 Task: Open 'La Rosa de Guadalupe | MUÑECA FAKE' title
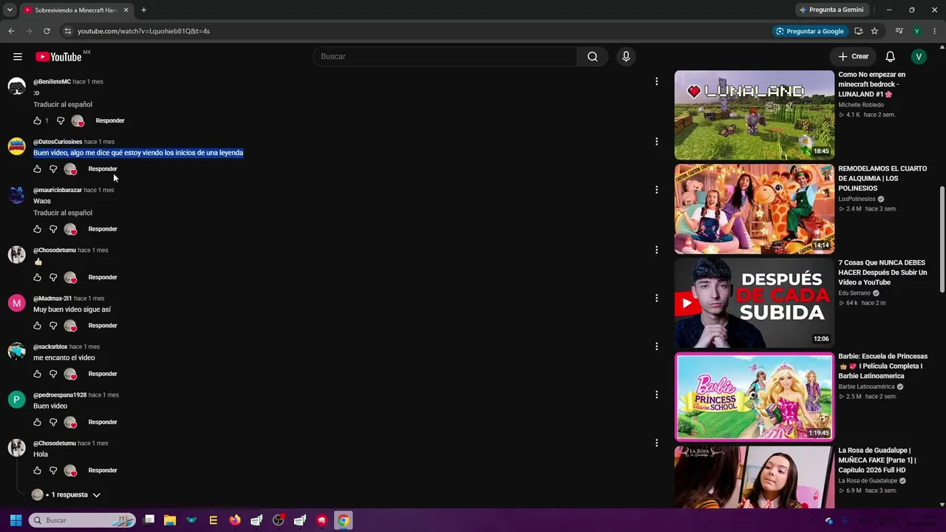pos(877,460)
